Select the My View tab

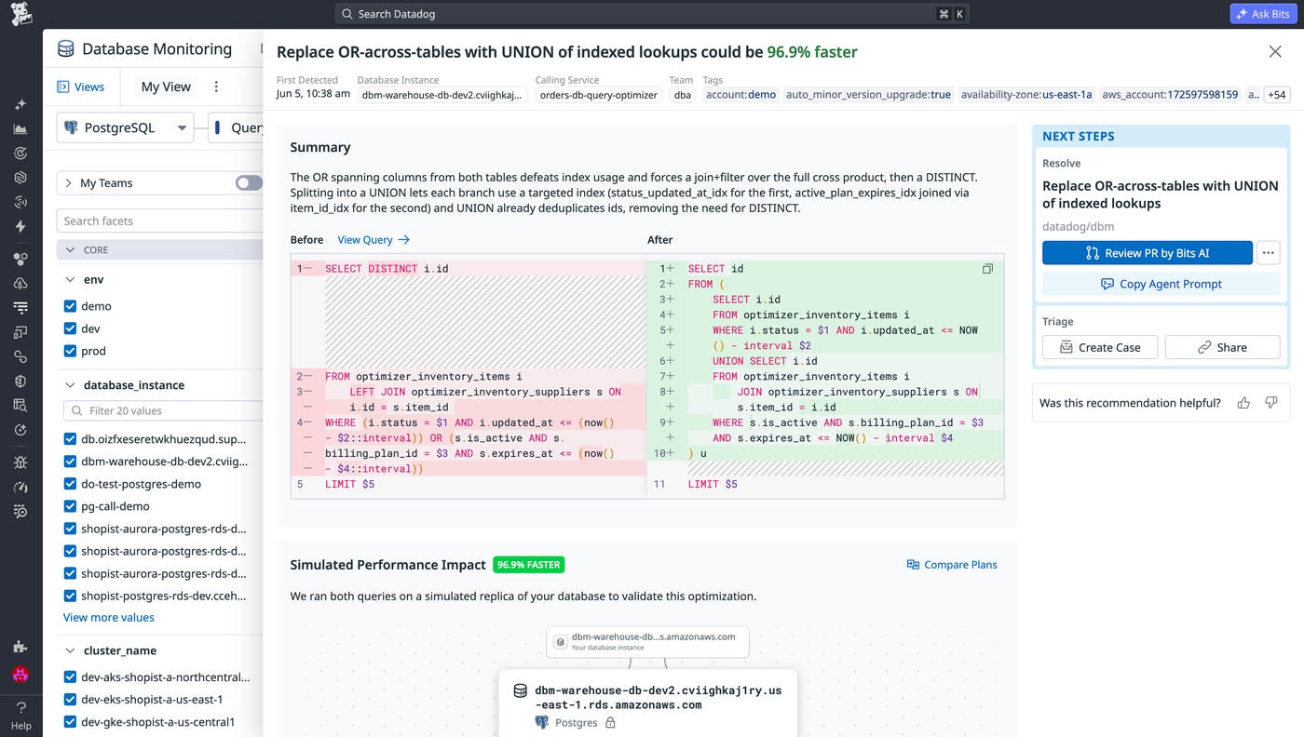[166, 87]
